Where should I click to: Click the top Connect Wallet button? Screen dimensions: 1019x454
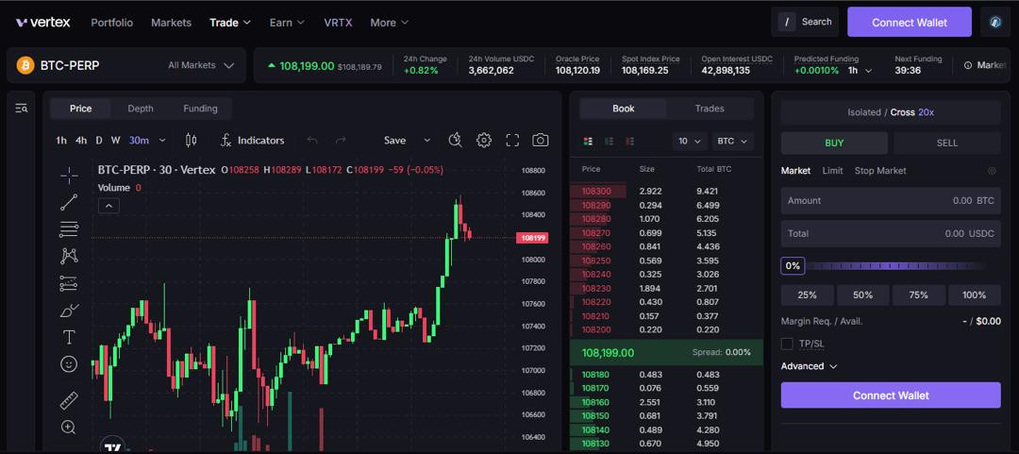909,22
